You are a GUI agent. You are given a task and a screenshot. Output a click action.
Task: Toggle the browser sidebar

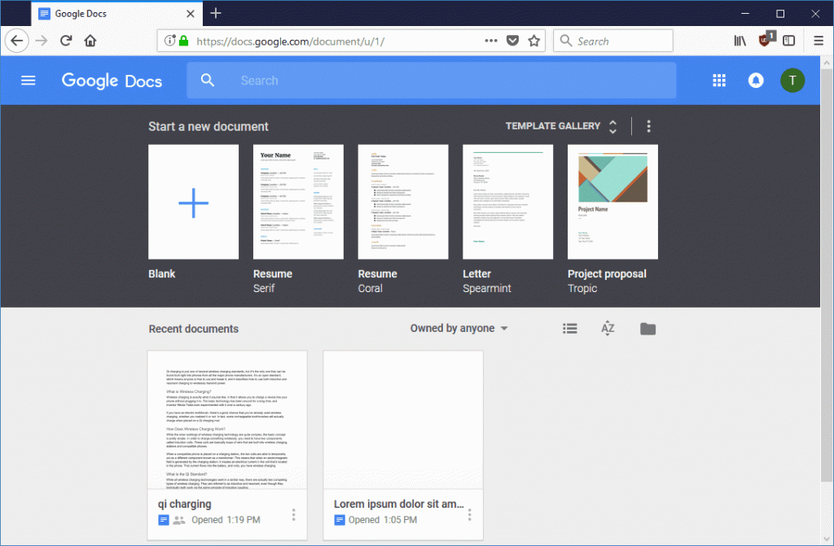click(788, 41)
